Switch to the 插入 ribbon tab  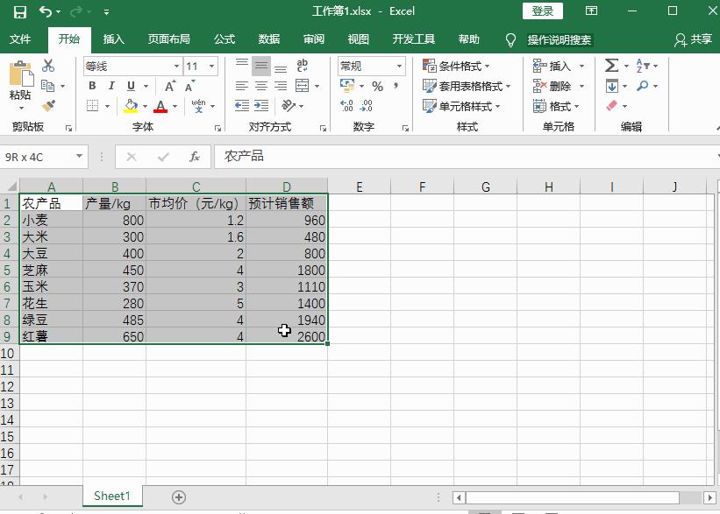click(x=115, y=39)
